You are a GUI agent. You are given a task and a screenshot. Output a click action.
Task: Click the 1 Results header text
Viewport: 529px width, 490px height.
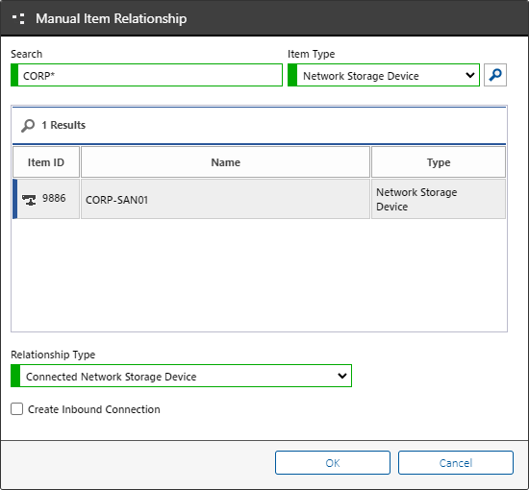63,125
